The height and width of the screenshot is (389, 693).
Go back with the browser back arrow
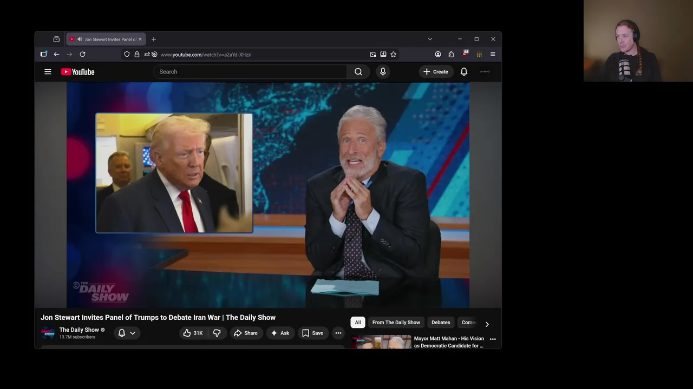pos(56,55)
